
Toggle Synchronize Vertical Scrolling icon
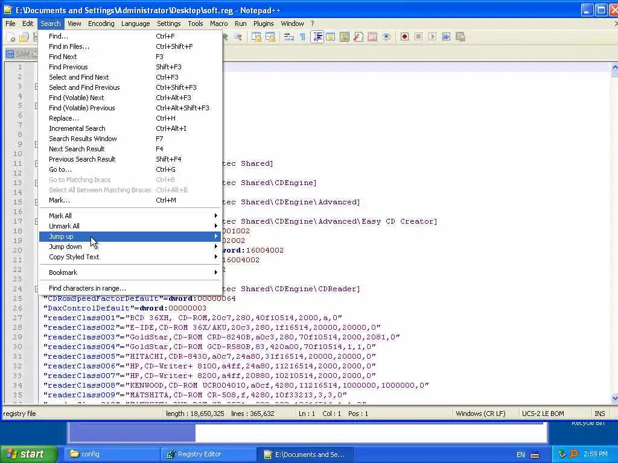(256, 37)
